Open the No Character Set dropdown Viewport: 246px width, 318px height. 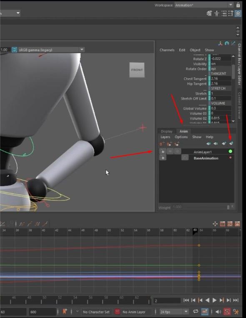96,312
